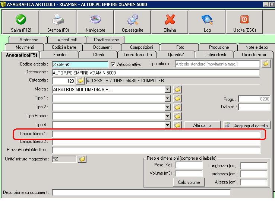Print with the Stampa (F9) button
This screenshot has height=201, width=275.
pyautogui.click(x=58, y=22)
